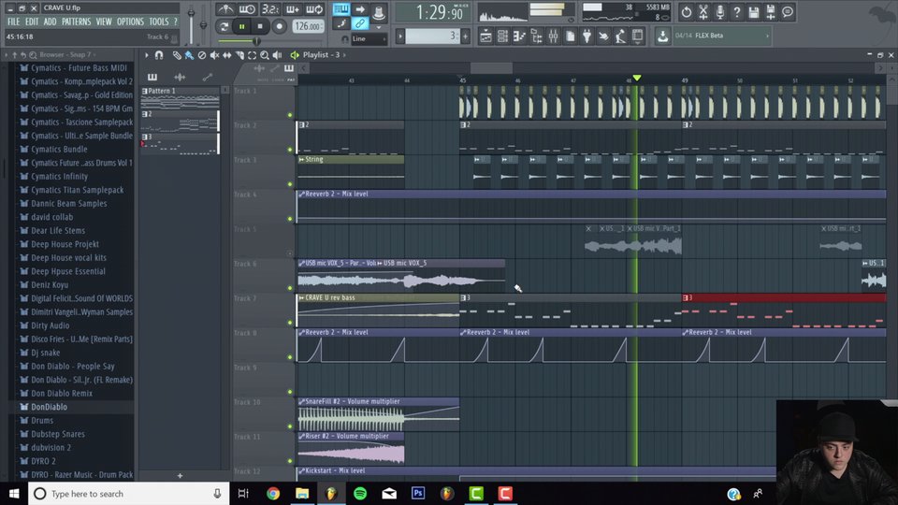Open the piano roll view

(519, 36)
